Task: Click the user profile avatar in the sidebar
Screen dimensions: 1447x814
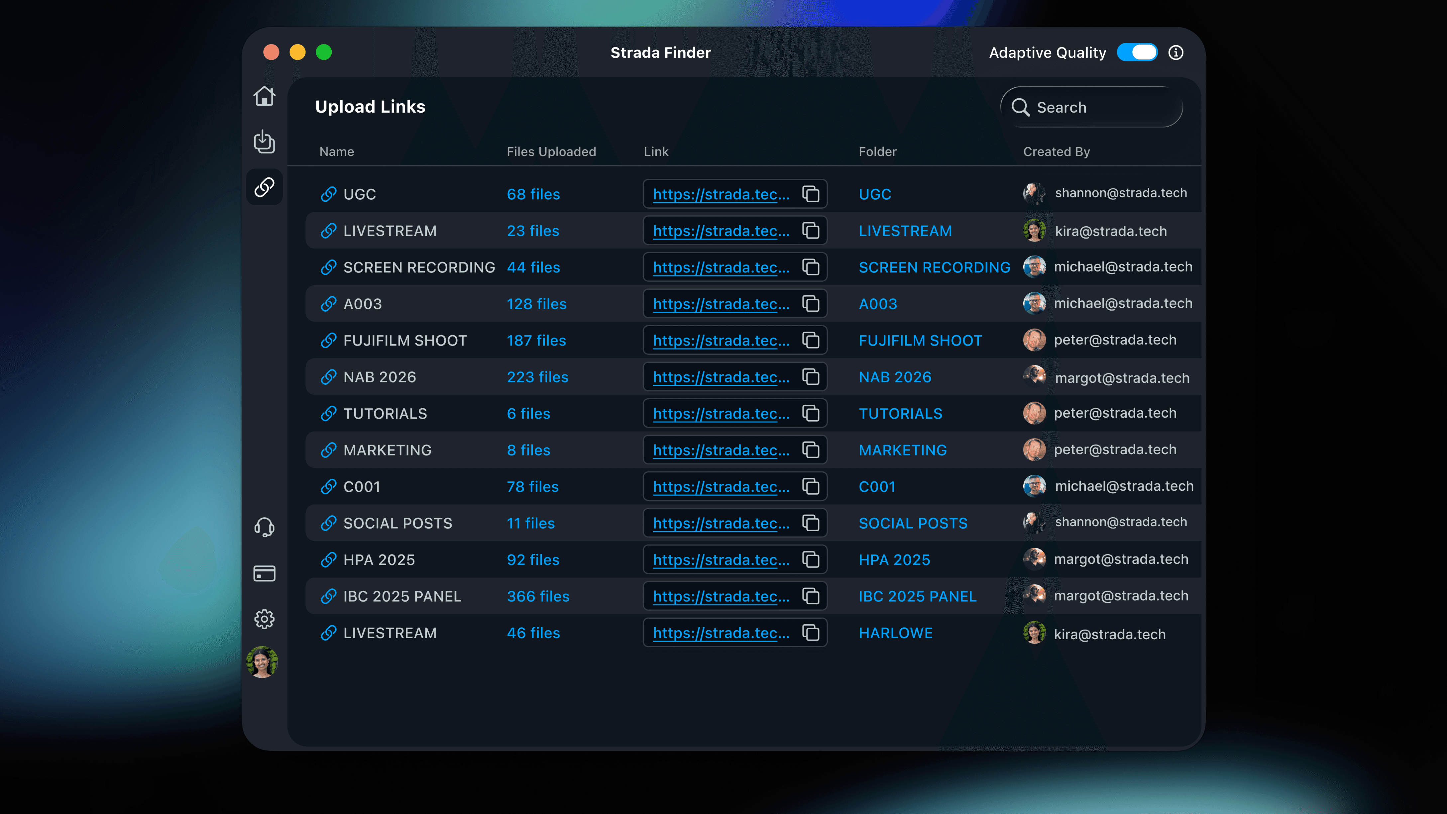Action: [x=262, y=662]
